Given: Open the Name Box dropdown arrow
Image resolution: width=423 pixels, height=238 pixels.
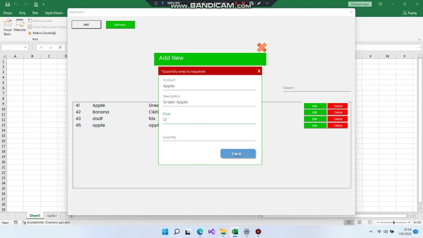Looking at the screenshot, I should (25, 47).
